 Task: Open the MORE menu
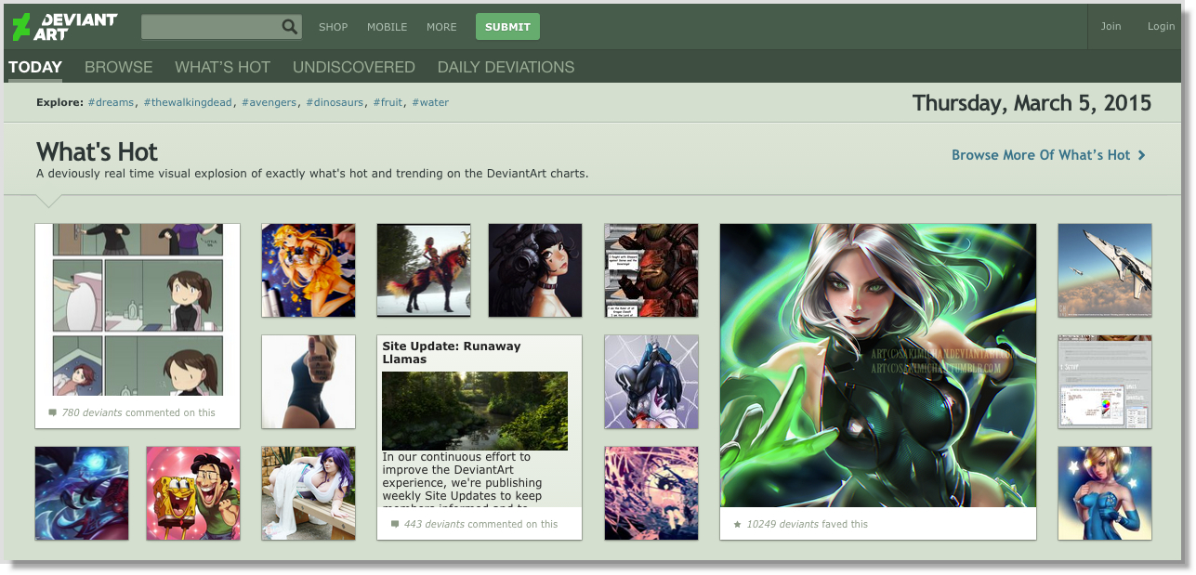(x=441, y=27)
